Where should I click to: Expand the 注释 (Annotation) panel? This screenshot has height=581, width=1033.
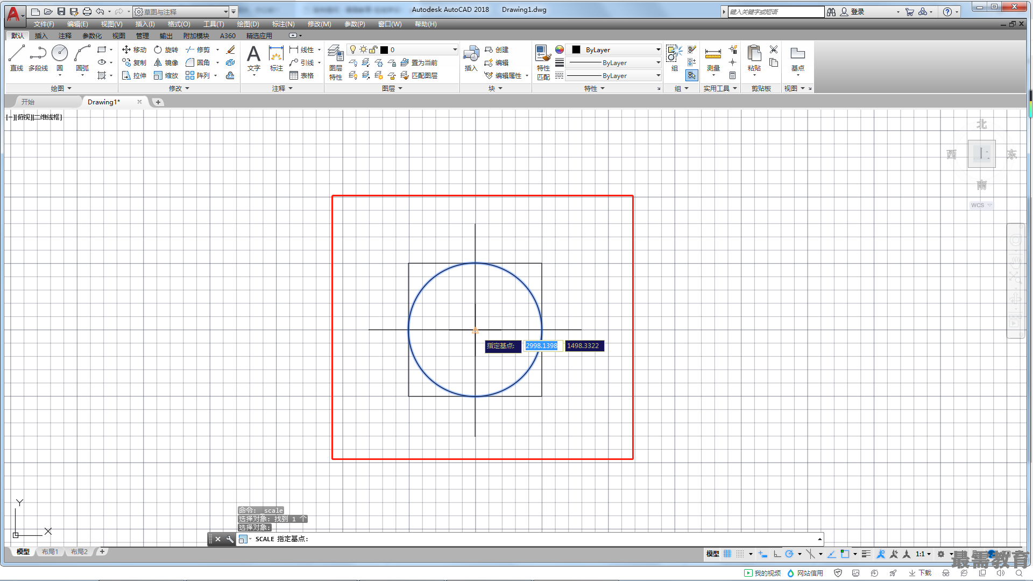[x=282, y=88]
